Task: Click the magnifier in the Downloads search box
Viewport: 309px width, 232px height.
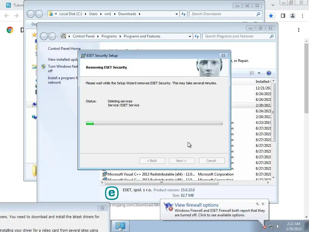Action: 258,14
